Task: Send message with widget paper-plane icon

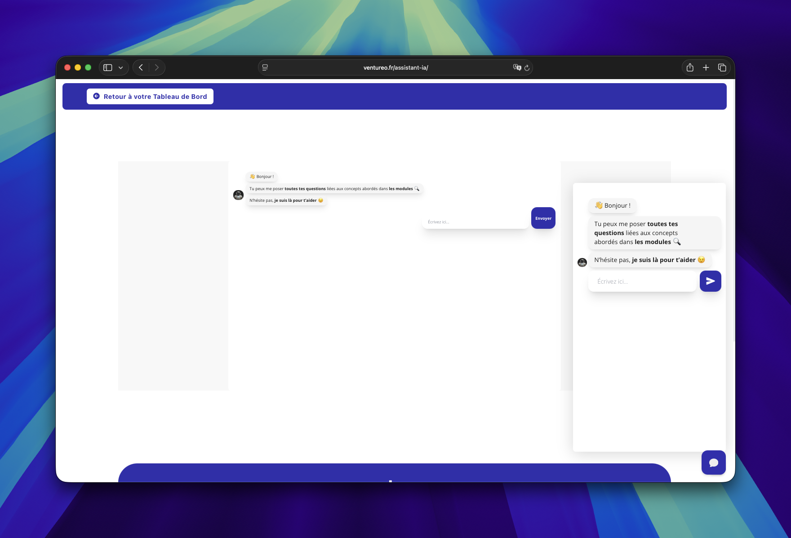Action: pos(711,281)
